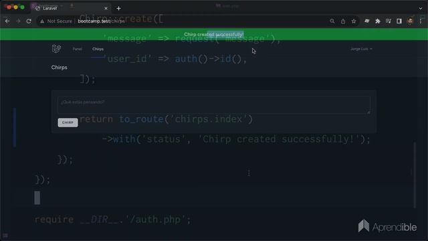
Task: Open the new tab plus button
Action: coord(118,9)
